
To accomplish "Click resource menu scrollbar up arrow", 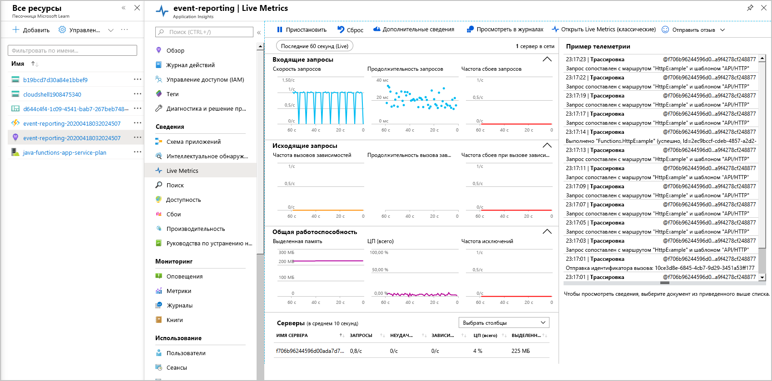I will coord(260,46).
